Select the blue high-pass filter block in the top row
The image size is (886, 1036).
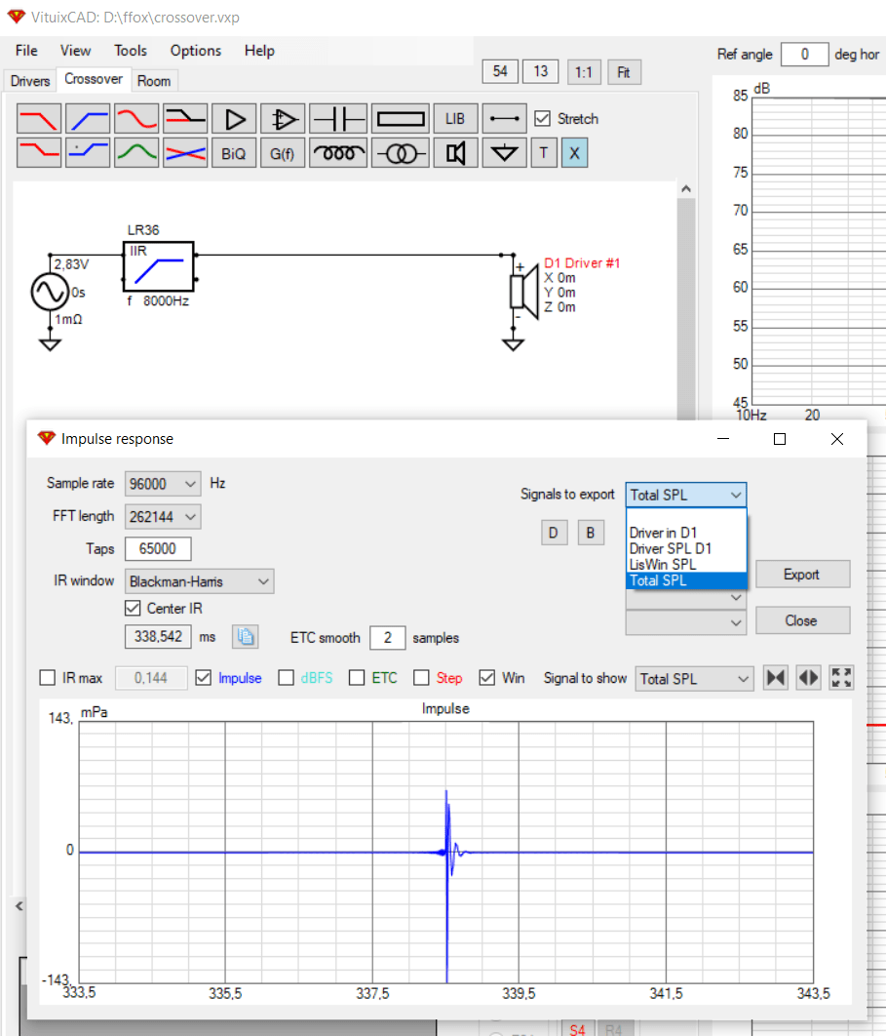88,119
